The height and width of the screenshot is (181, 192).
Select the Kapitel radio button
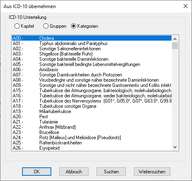24,26
